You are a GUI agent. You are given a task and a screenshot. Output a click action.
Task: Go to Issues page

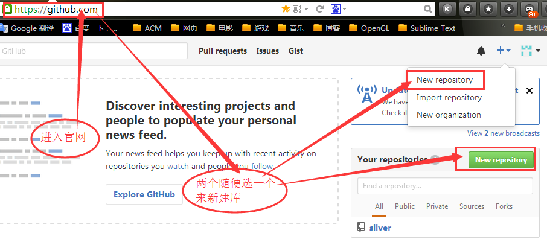[267, 51]
